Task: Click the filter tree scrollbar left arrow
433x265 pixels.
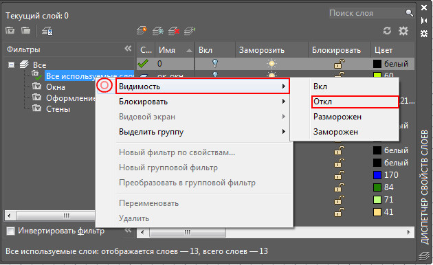Action: (10, 216)
